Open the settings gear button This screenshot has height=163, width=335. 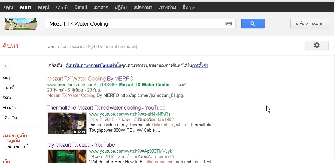point(316,45)
